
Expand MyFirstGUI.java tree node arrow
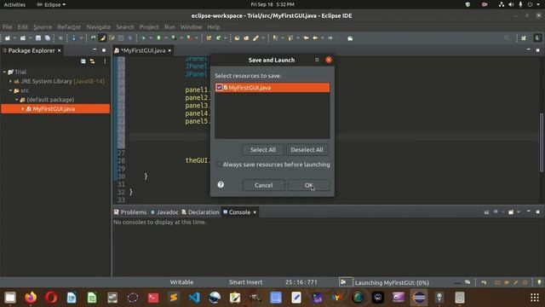pos(23,109)
